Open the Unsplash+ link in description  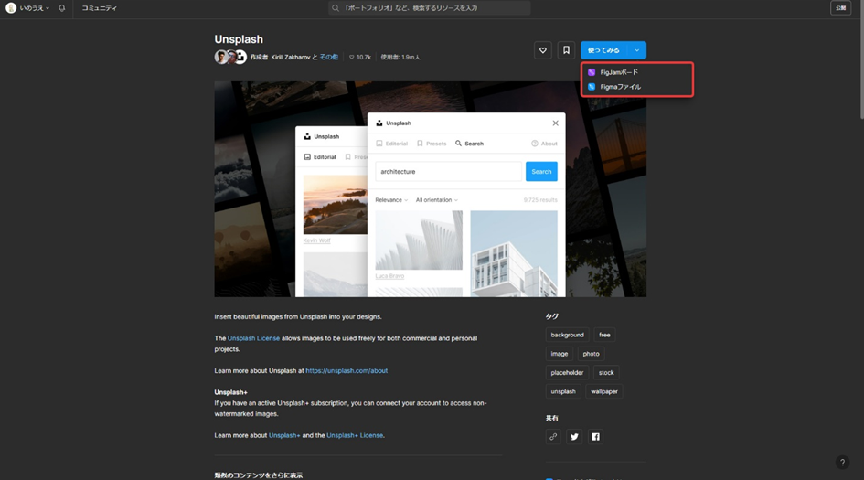[x=284, y=435]
